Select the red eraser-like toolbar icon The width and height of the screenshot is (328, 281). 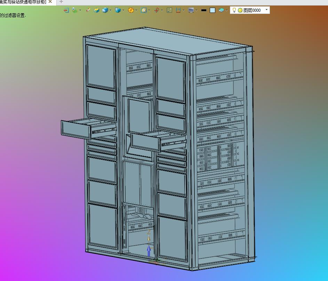point(88,10)
